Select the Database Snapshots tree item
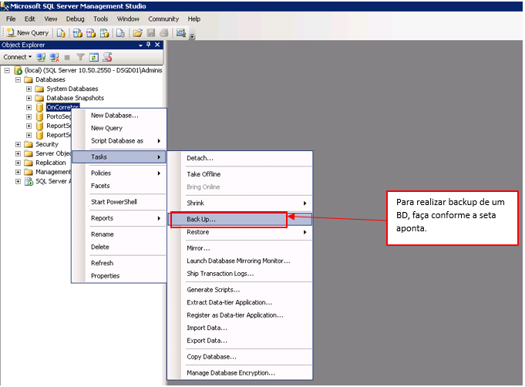The image size is (525, 387). coord(75,98)
